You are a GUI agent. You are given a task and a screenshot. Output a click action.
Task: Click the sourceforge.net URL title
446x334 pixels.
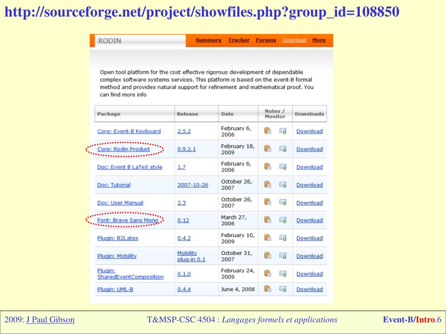pos(202,12)
